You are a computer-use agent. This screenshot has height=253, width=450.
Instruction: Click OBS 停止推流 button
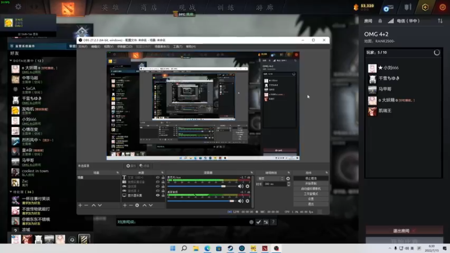pos(311,178)
